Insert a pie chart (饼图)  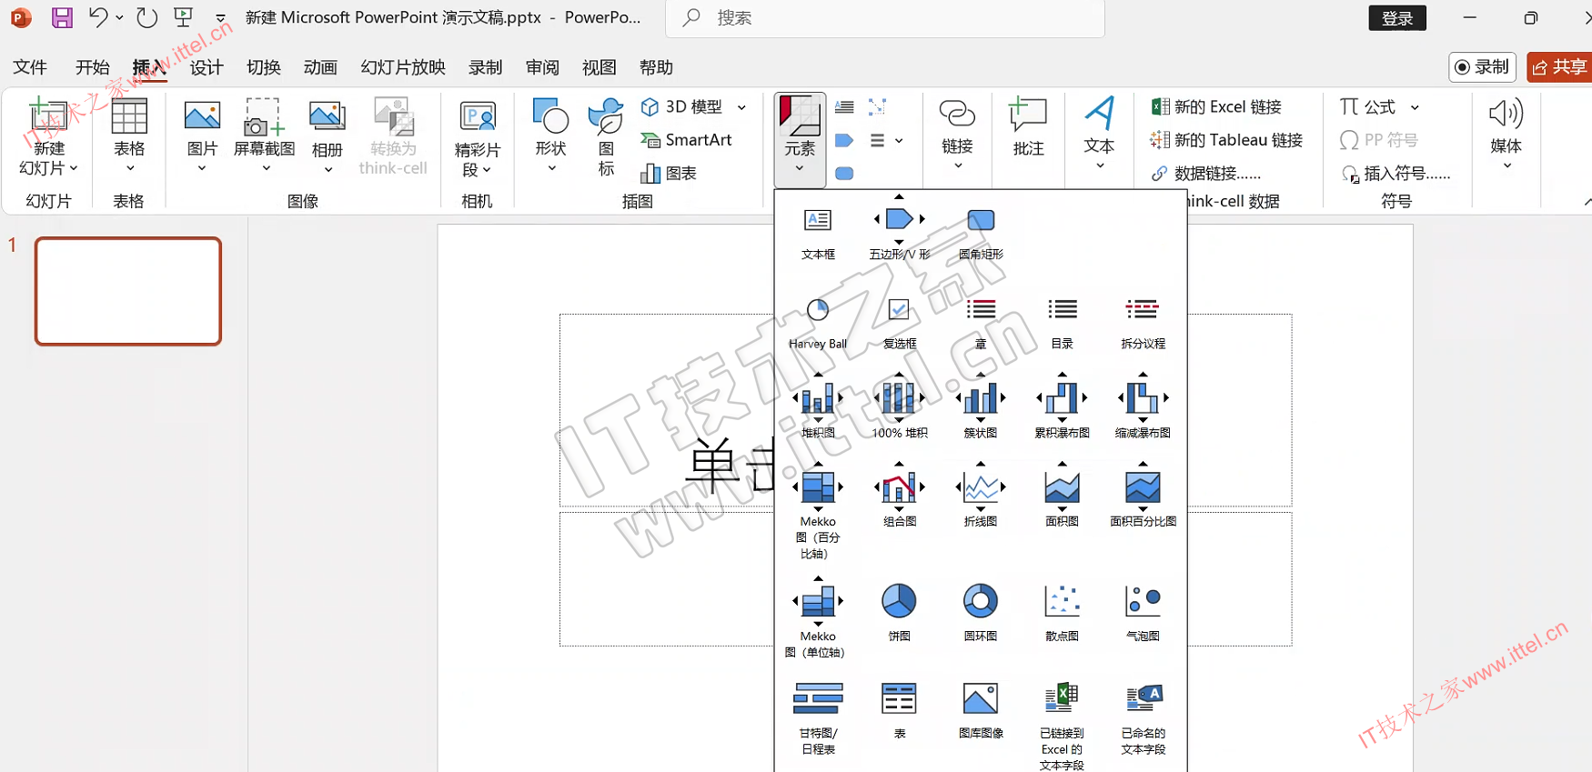[899, 612]
